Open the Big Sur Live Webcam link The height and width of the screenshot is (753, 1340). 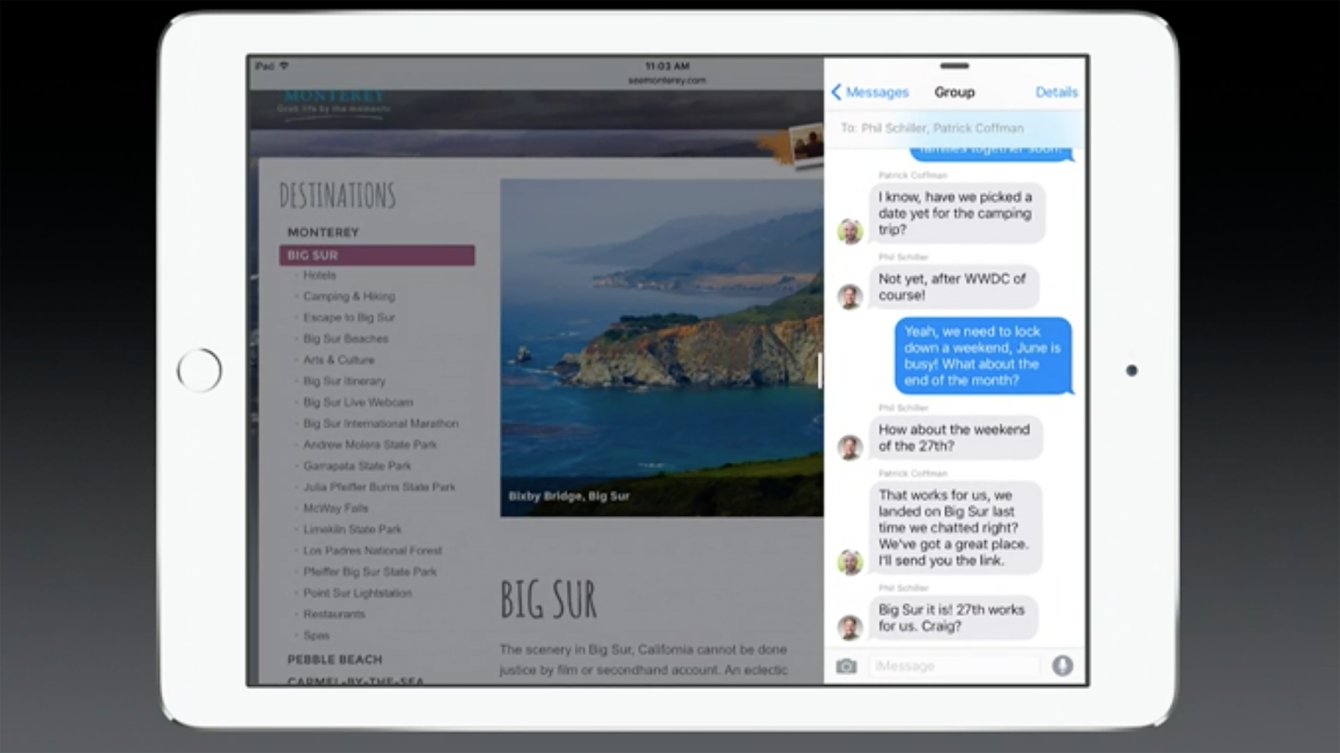coord(357,403)
